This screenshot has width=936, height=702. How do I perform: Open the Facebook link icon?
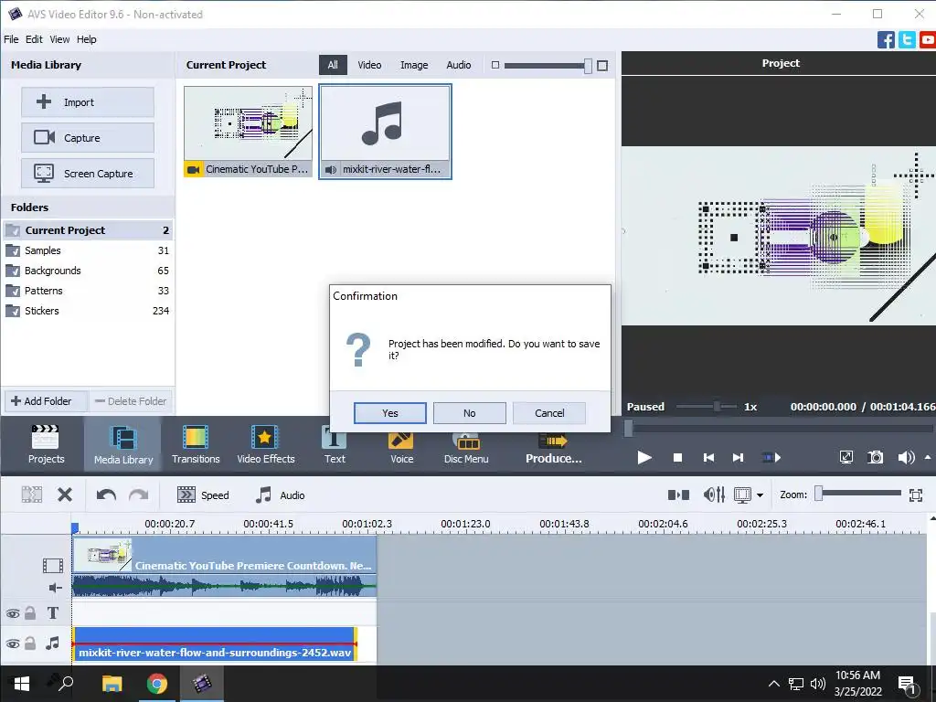[x=886, y=40]
